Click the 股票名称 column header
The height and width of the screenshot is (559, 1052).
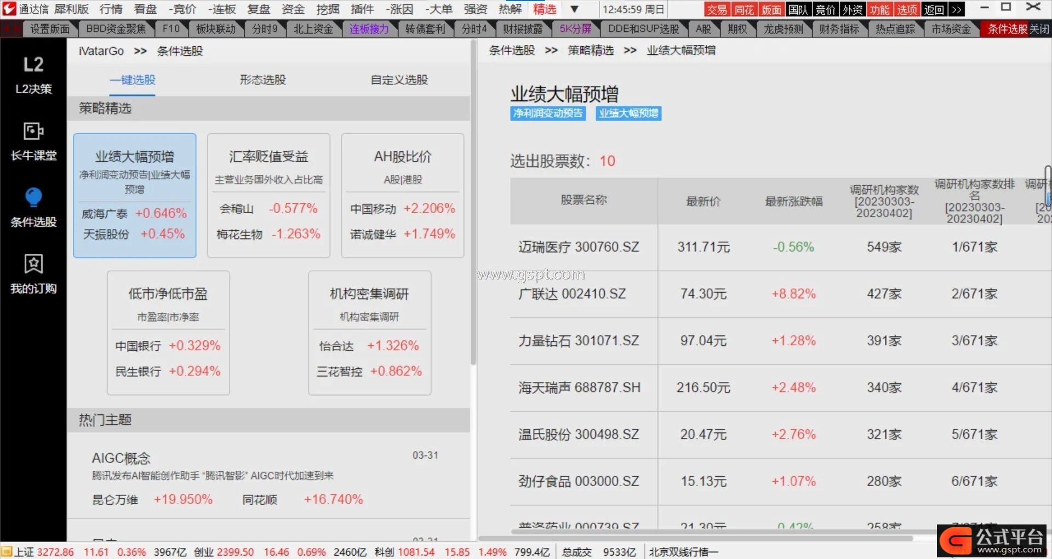pyautogui.click(x=584, y=200)
